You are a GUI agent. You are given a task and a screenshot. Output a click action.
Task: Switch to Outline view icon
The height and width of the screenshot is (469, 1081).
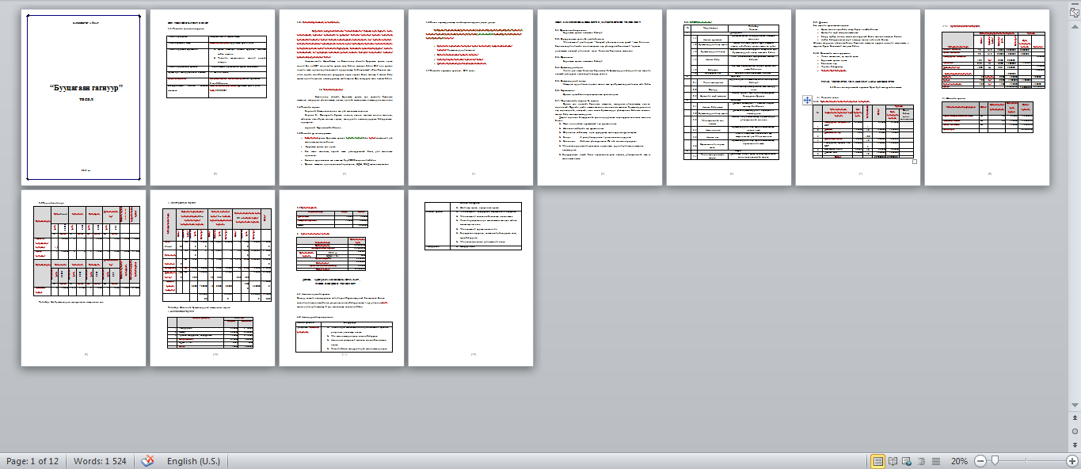922,461
